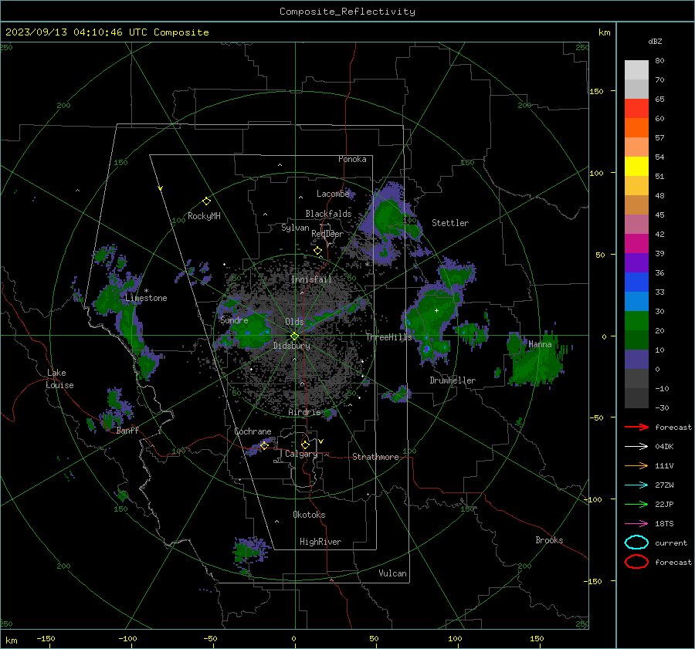
Task: Click the yellow diamond marker above Calgary
Action: [x=305, y=444]
